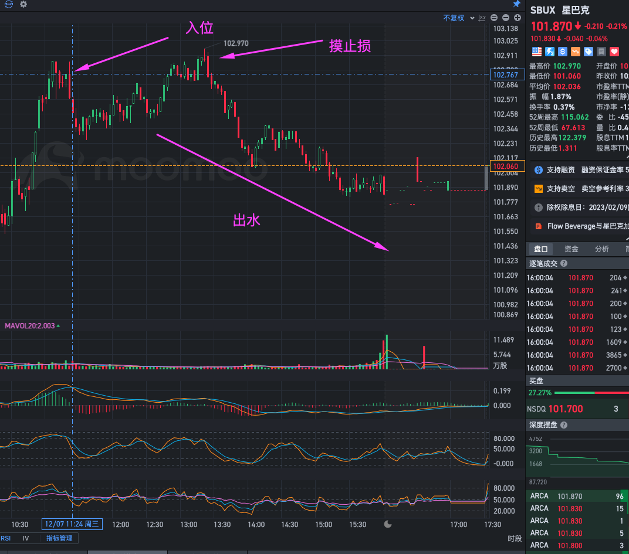Zoom out chart with minus icon

(506, 18)
